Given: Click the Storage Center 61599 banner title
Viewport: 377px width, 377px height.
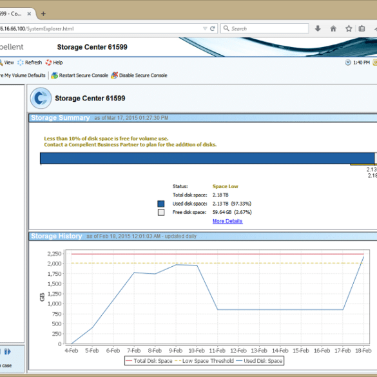Looking at the screenshot, I should pos(92,47).
